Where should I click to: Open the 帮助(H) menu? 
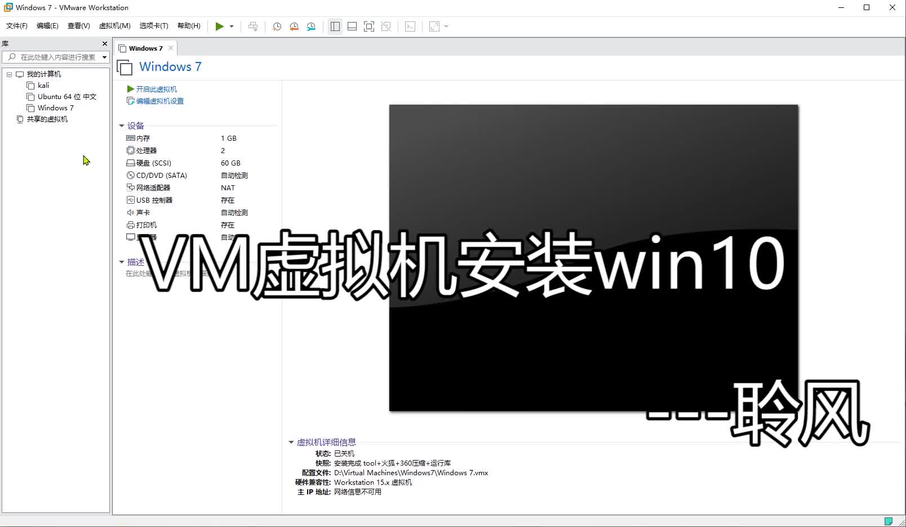point(189,26)
